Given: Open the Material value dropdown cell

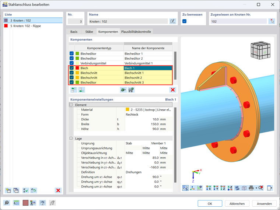Looking at the screenshot, I should (x=148, y=110).
